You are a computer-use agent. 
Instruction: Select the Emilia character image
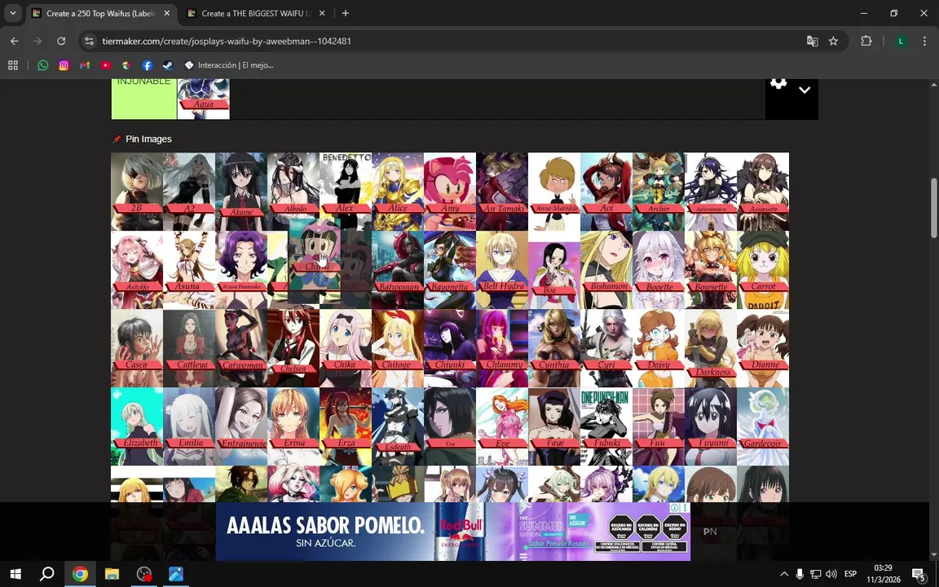click(x=189, y=426)
